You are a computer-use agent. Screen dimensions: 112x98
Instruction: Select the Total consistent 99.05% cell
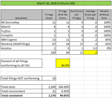[63, 95]
